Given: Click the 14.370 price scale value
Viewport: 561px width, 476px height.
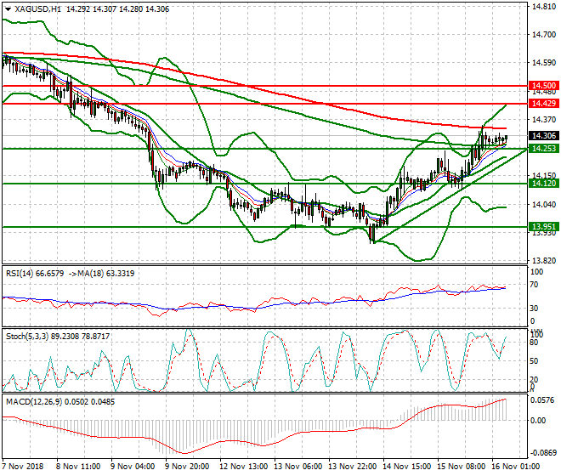Looking at the screenshot, I should coord(544,120).
